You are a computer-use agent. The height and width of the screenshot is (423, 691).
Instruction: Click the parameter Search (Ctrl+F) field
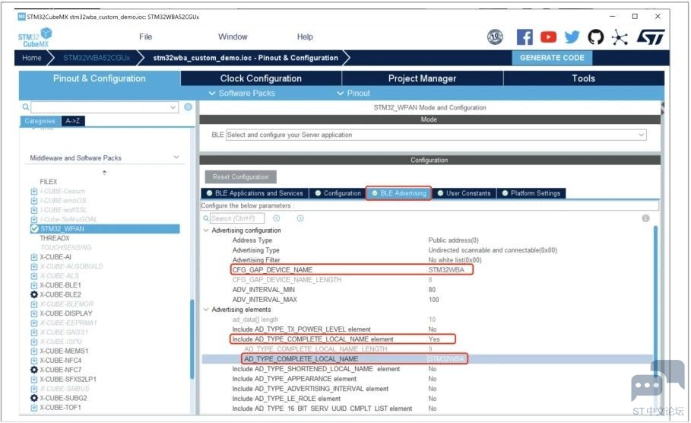click(237, 218)
